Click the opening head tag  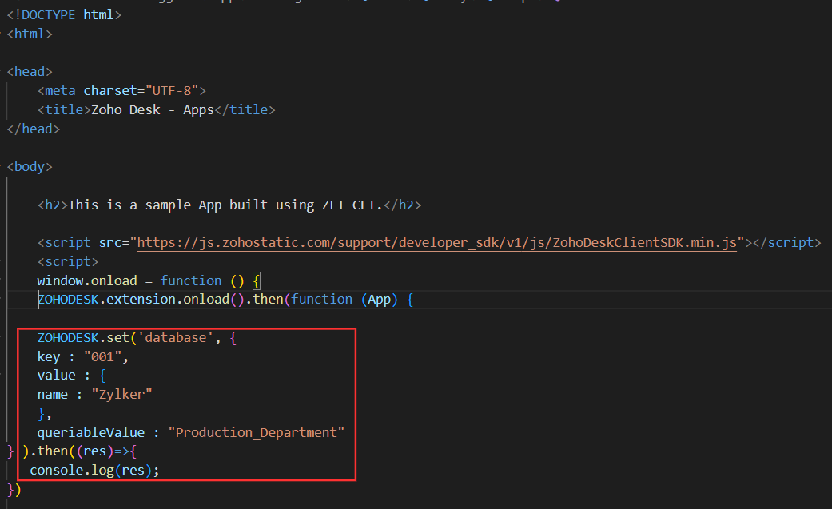30,72
